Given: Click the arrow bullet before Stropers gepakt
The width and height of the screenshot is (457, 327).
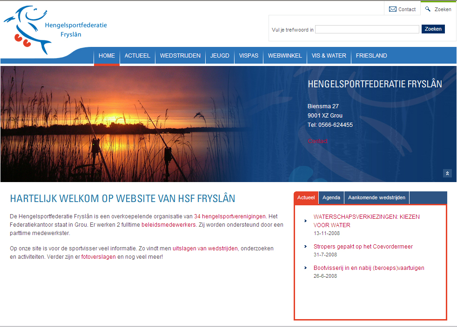Looking at the screenshot, I should [305, 247].
